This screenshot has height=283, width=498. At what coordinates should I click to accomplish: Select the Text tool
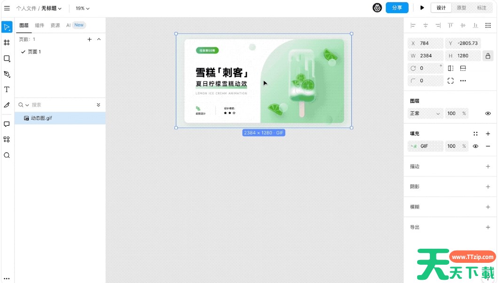[7, 90]
